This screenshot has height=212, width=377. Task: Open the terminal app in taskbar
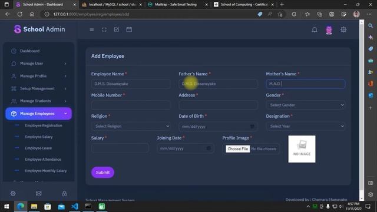pos(88,207)
